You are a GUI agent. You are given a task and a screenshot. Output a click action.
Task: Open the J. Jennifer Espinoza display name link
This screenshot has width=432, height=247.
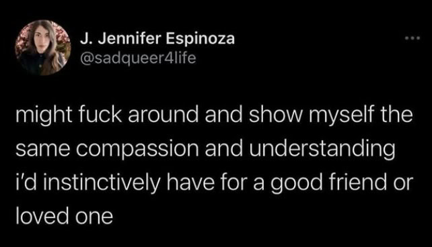157,38
